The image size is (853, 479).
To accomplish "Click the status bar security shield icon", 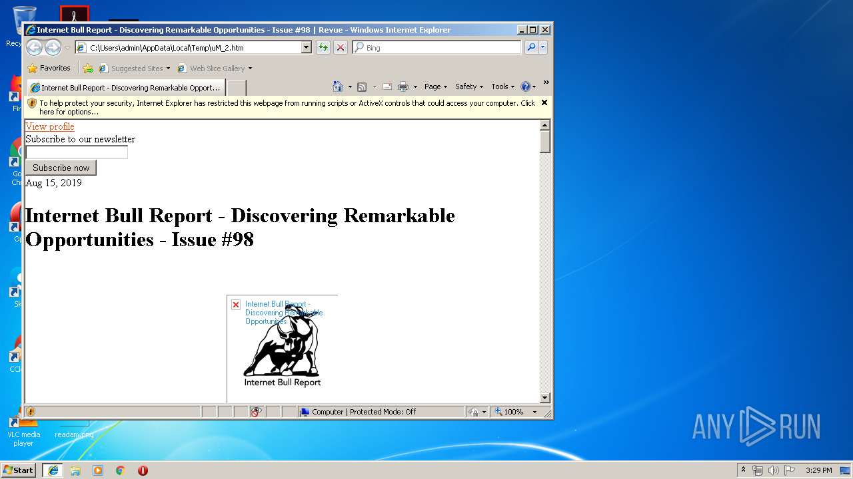I will (x=31, y=412).
